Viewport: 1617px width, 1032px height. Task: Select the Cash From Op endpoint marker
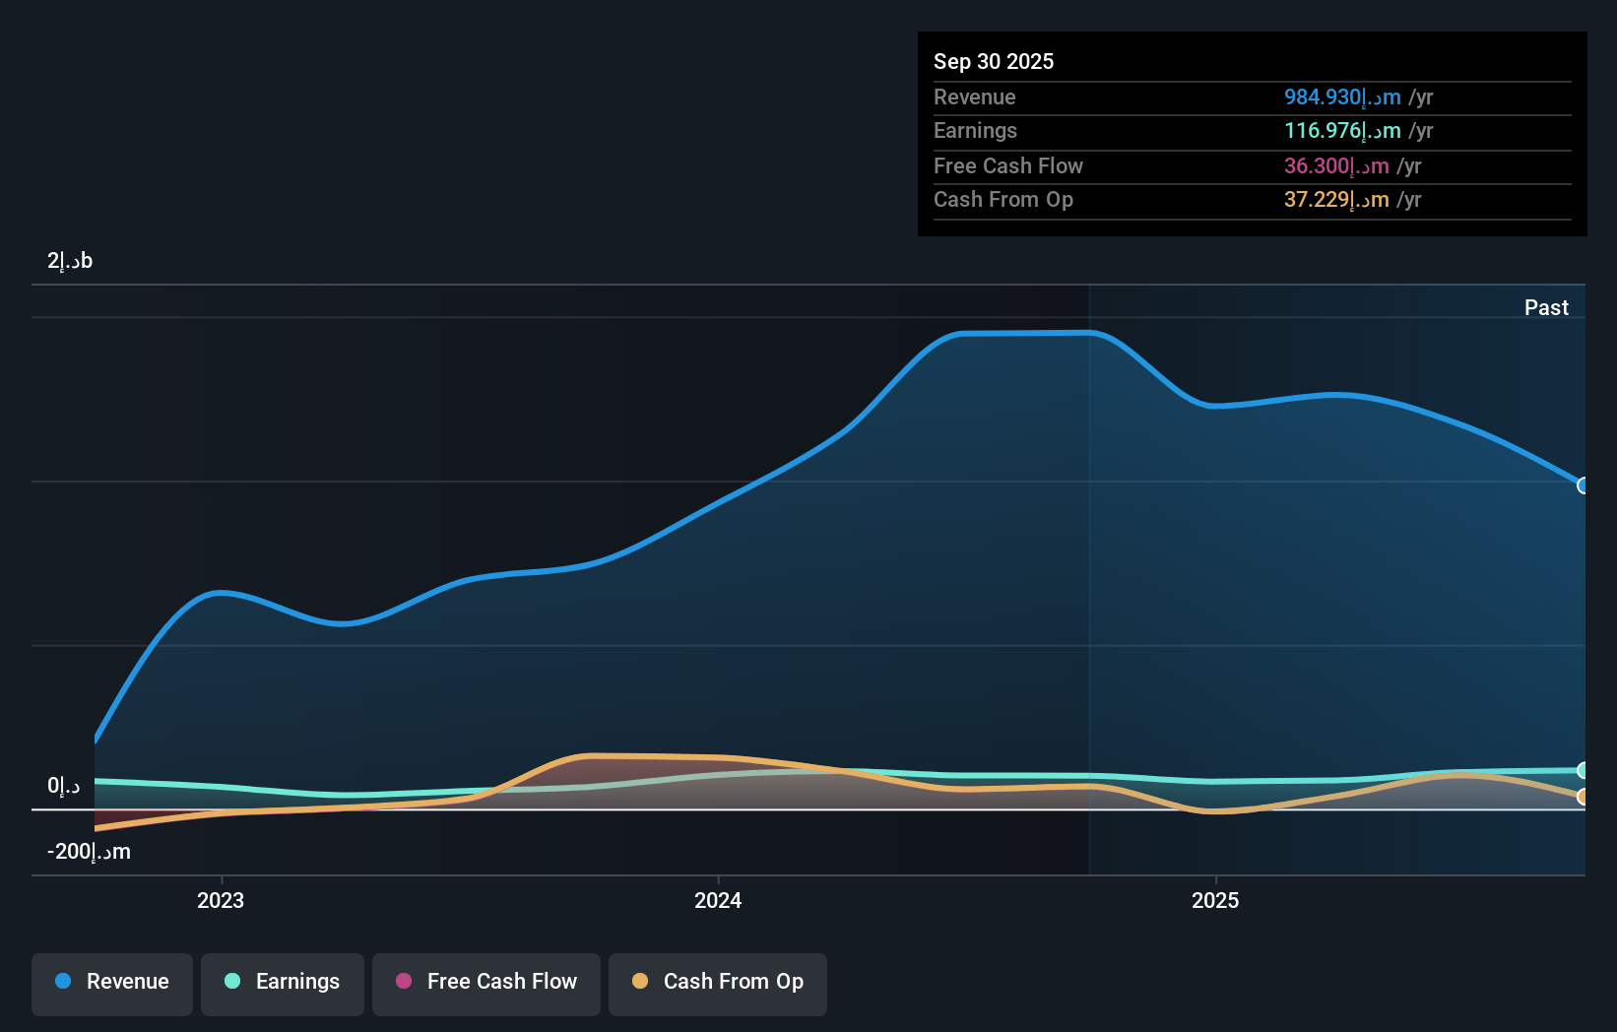click(1583, 797)
